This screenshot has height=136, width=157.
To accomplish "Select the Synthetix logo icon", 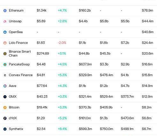I will [x=5, y=129].
